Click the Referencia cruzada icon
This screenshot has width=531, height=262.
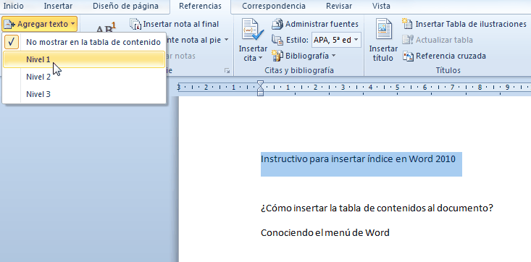407,56
